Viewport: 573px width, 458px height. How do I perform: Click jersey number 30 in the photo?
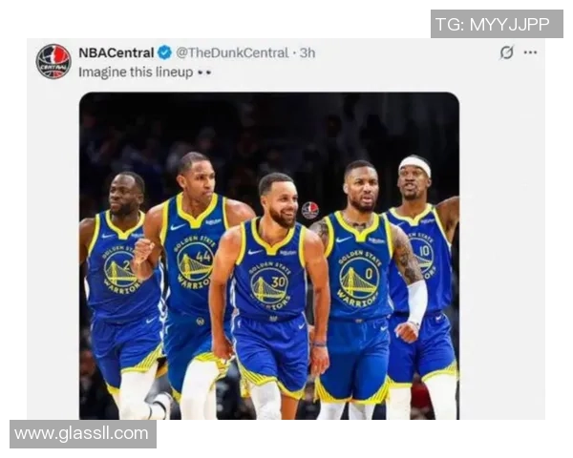[x=278, y=281]
